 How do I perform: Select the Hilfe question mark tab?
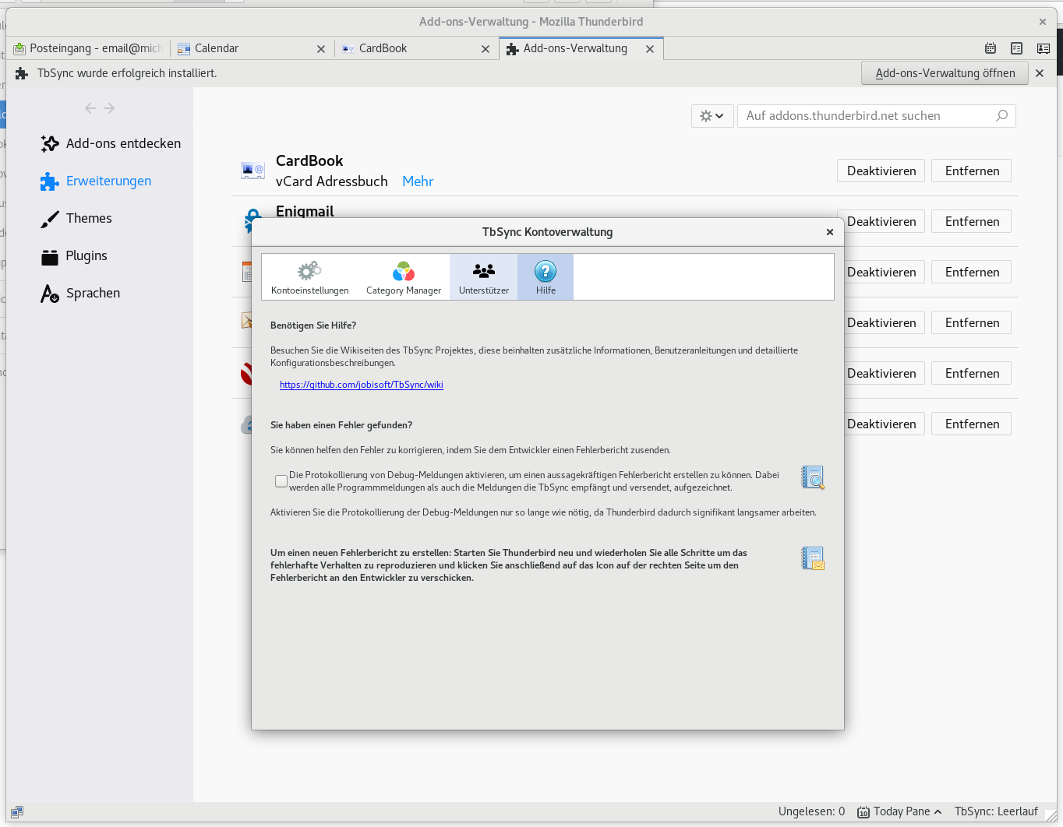[546, 277]
